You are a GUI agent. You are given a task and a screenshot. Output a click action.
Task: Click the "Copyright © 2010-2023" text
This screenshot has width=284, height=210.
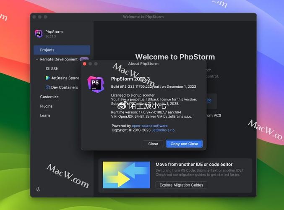point(131,130)
